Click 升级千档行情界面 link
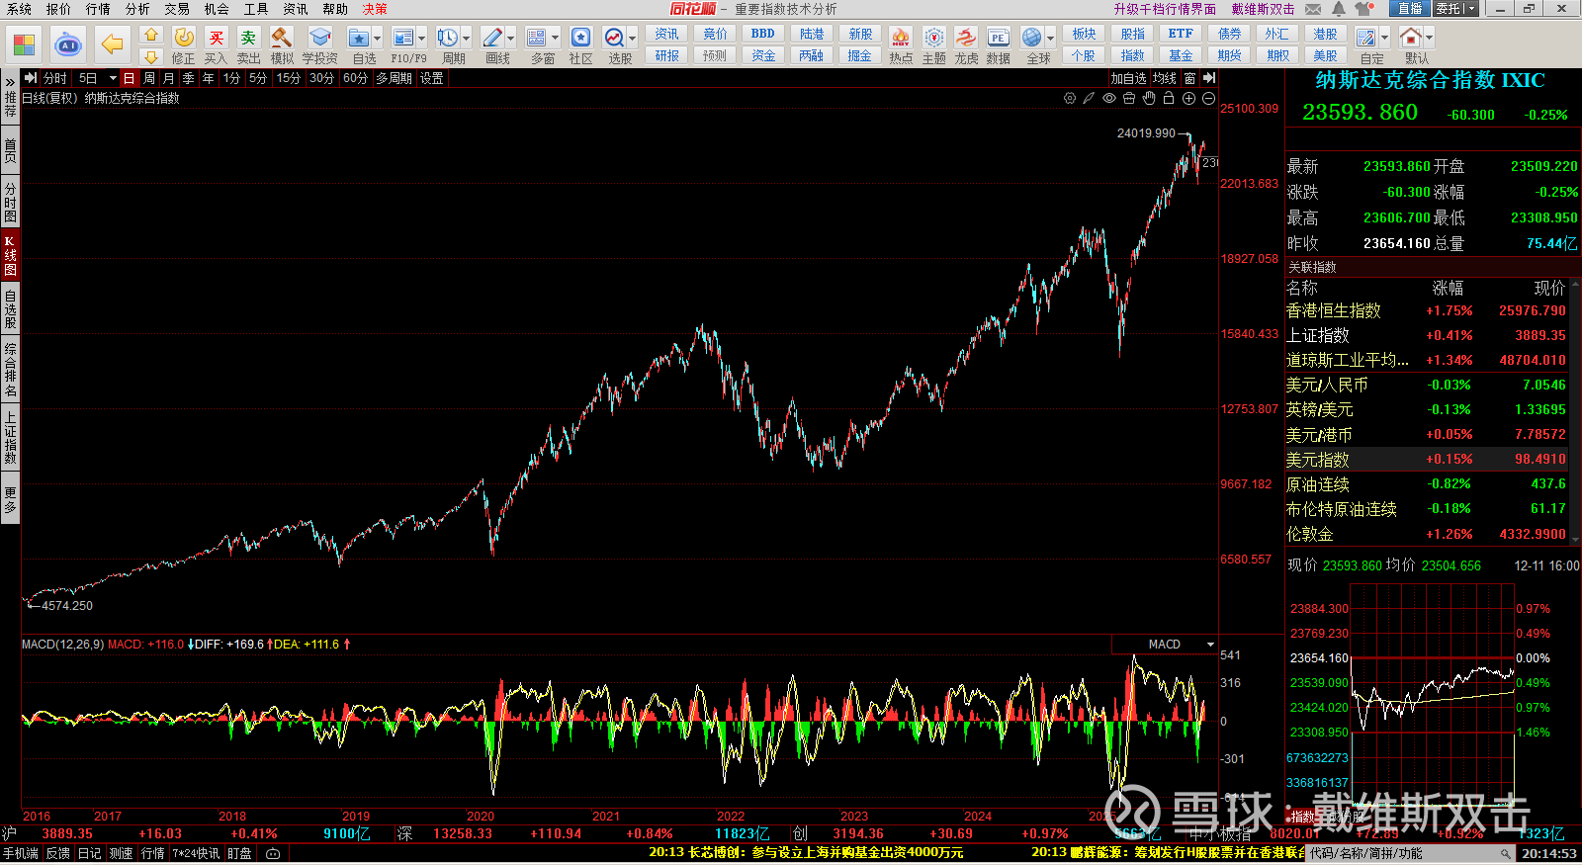The image size is (1582, 865). [x=1165, y=9]
